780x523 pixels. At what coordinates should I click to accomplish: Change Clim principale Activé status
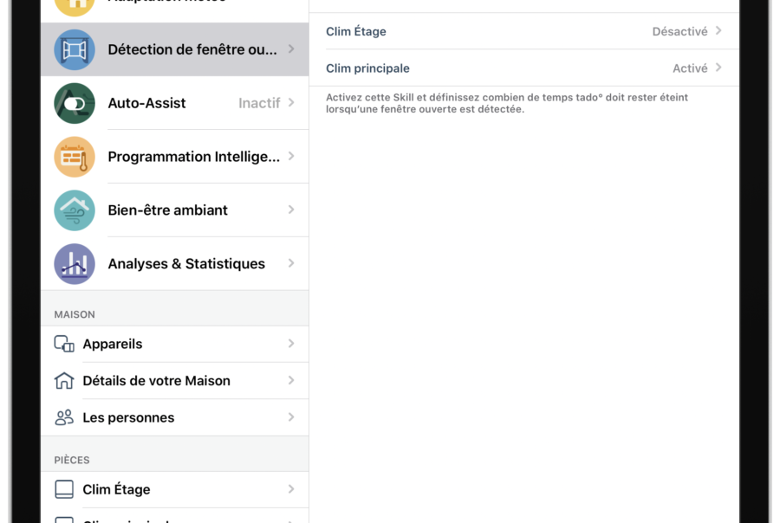tap(690, 68)
